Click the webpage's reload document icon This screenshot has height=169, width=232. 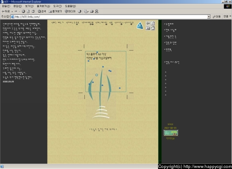coord(153,23)
